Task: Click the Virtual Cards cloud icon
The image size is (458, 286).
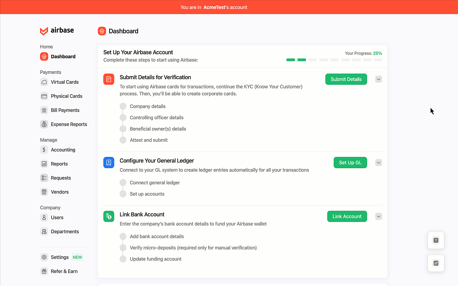Action: click(44, 82)
